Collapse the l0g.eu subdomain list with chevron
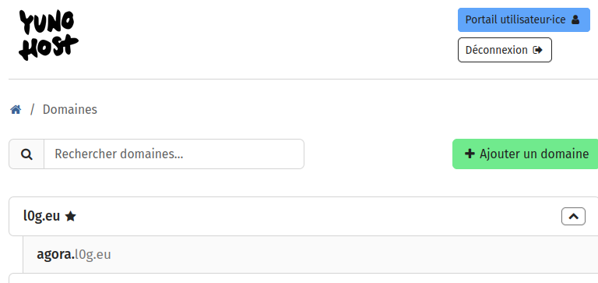598x283 pixels. (x=573, y=217)
